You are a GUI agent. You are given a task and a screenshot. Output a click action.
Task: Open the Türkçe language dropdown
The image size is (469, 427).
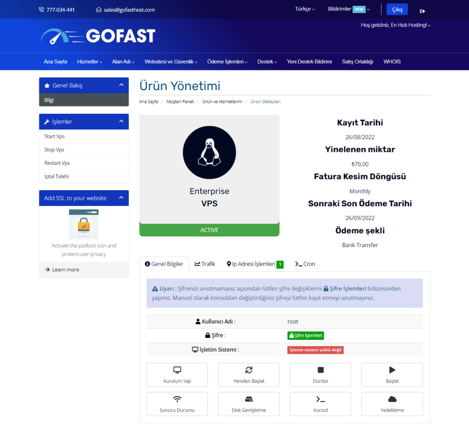pyautogui.click(x=305, y=9)
